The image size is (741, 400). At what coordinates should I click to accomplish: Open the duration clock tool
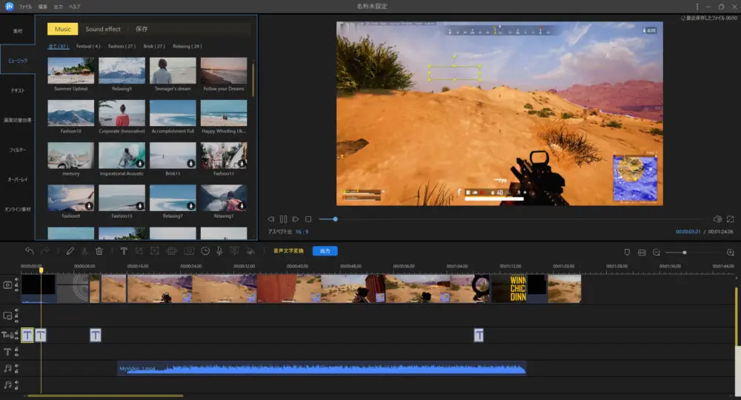[x=205, y=251]
